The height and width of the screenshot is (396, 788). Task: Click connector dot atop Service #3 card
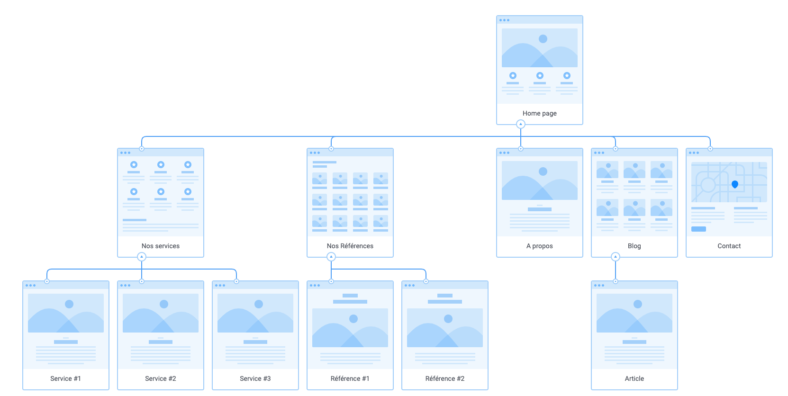point(236,281)
